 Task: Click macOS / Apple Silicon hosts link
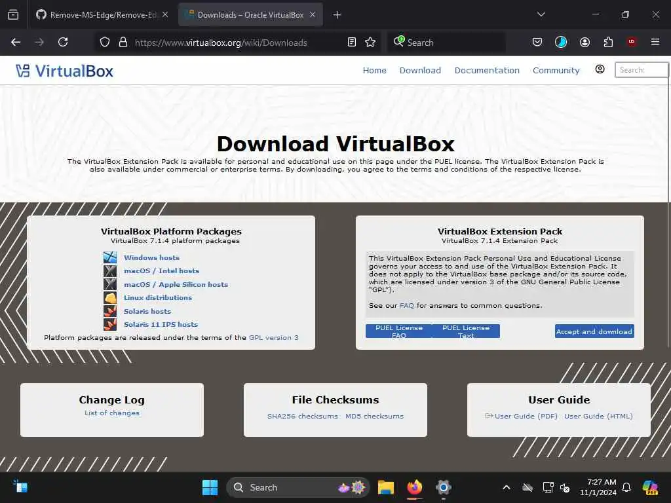(x=176, y=284)
